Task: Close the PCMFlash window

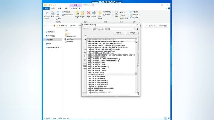Action: tap(137, 25)
